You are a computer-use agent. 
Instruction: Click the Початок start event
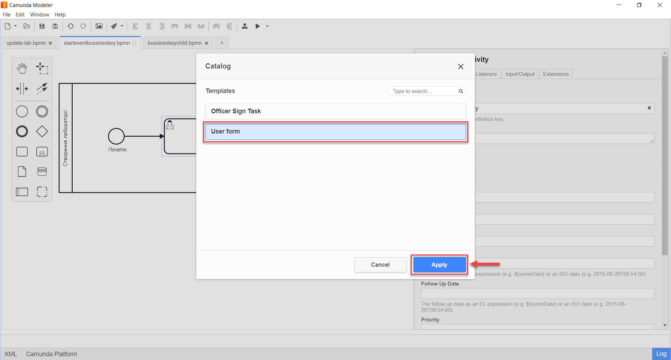click(x=116, y=136)
